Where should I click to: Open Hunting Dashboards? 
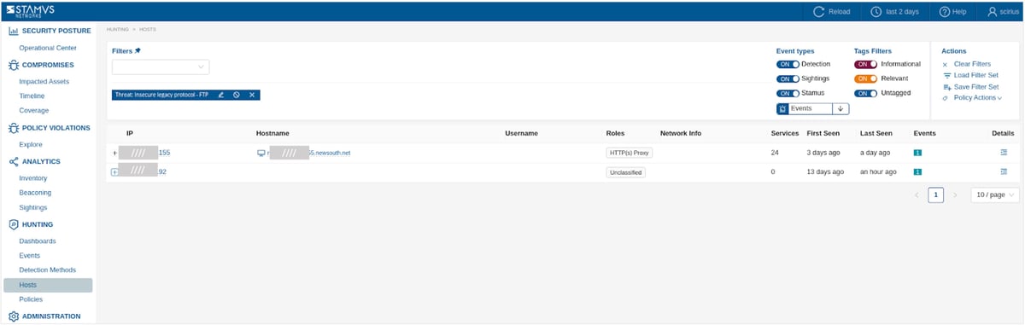tap(37, 241)
